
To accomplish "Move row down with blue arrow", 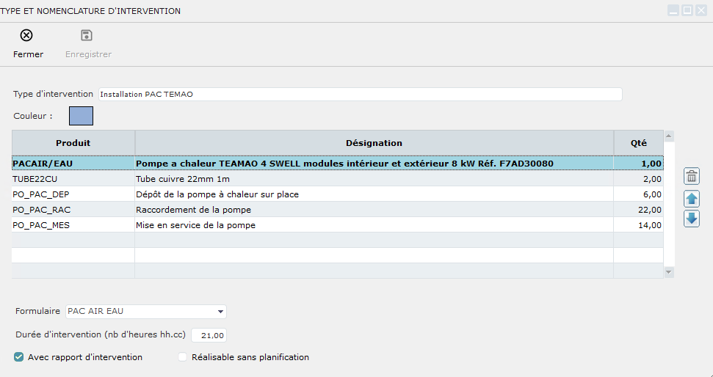I will point(692,219).
